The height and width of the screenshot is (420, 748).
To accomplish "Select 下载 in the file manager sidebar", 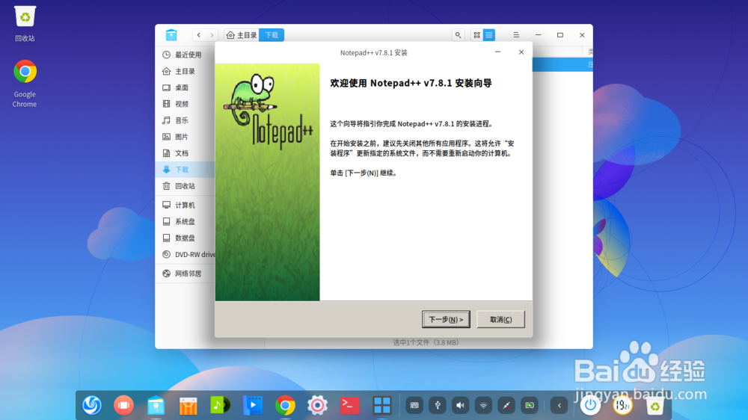I will (185, 169).
